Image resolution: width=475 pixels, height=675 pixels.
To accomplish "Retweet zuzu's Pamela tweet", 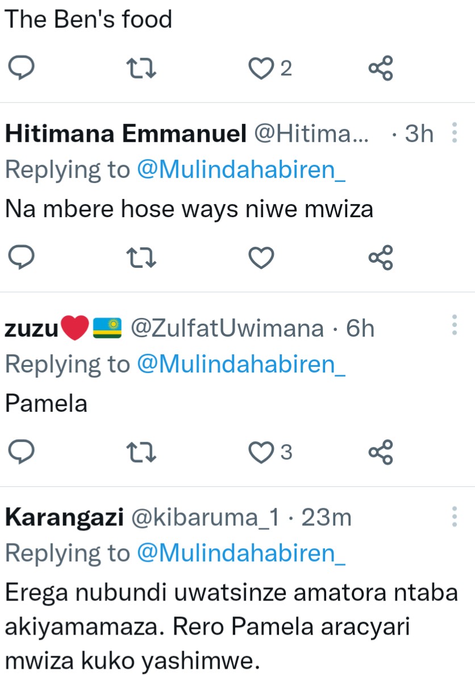I will point(141,453).
